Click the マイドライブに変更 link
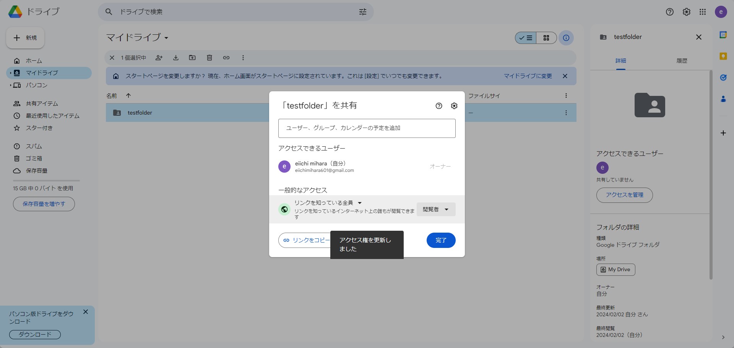This screenshot has height=348, width=734. 528,76
